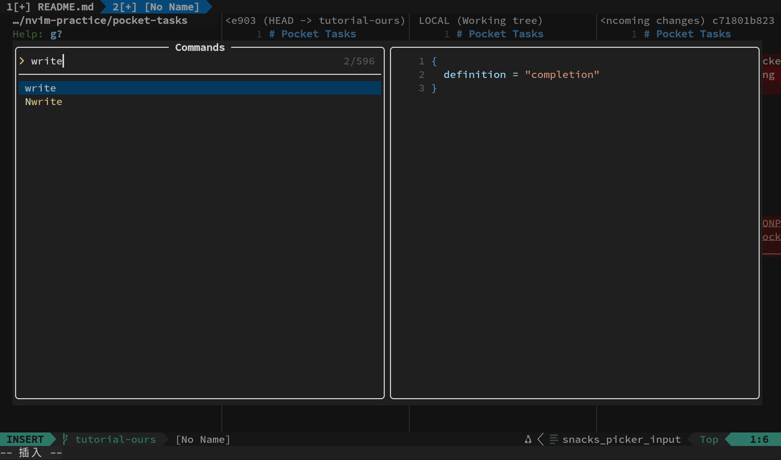Click the Linux penguin icon in statusline
The width and height of the screenshot is (781, 460).
(528, 439)
